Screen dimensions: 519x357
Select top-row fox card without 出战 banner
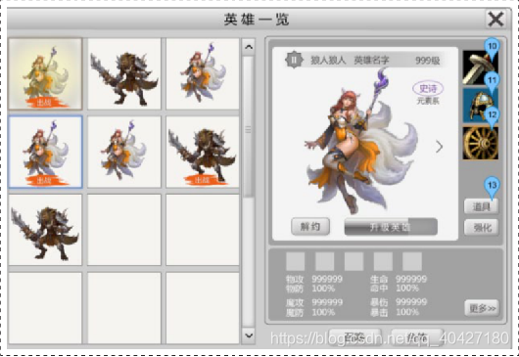[203, 73]
